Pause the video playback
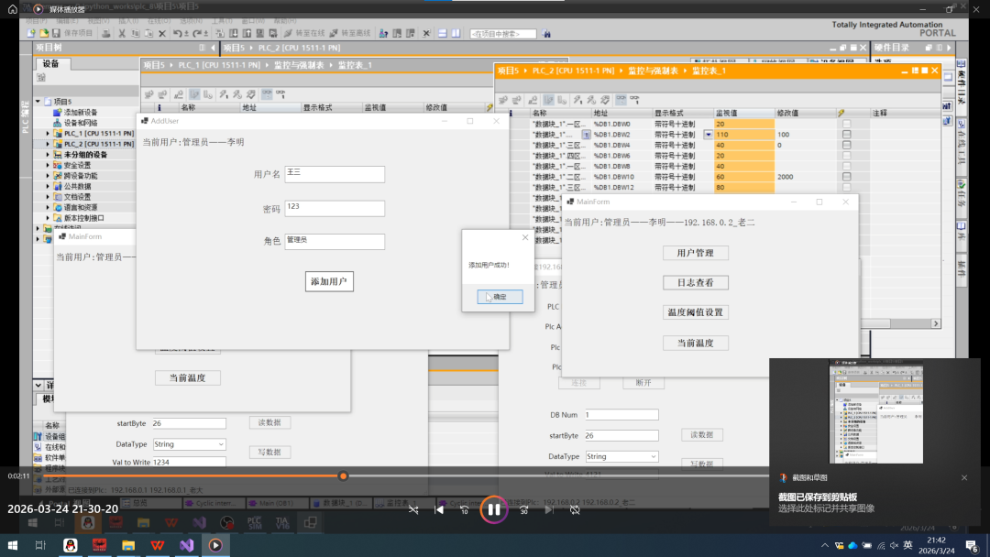This screenshot has height=557, width=990. point(494,509)
